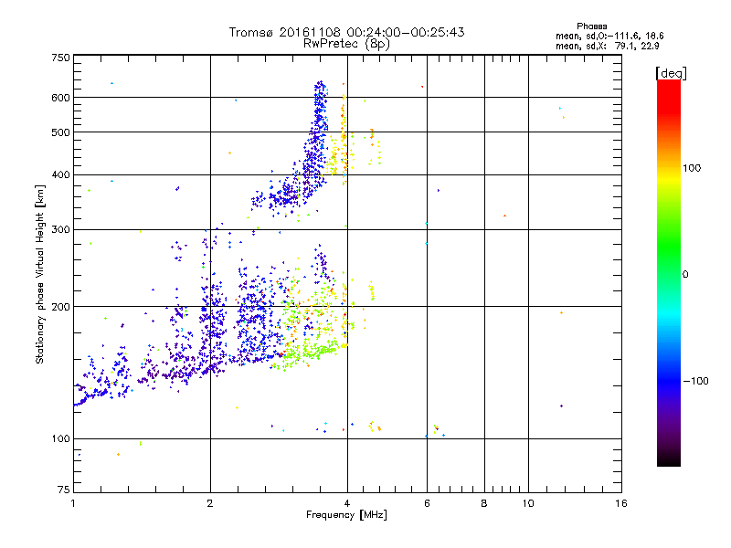The width and height of the screenshot is (731, 548).
Task: Click x-axis tick label '8'
Action: [484, 503]
